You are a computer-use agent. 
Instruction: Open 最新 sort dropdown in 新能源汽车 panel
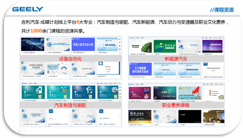tap(143, 38)
